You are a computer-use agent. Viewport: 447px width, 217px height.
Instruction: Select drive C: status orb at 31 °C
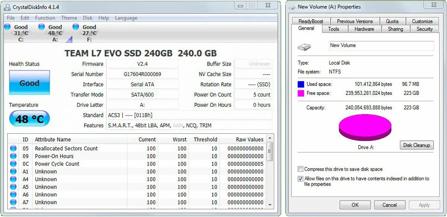7,27
